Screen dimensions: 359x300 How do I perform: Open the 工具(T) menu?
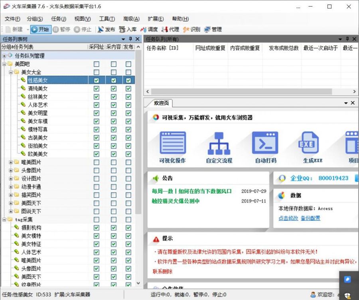107,19
